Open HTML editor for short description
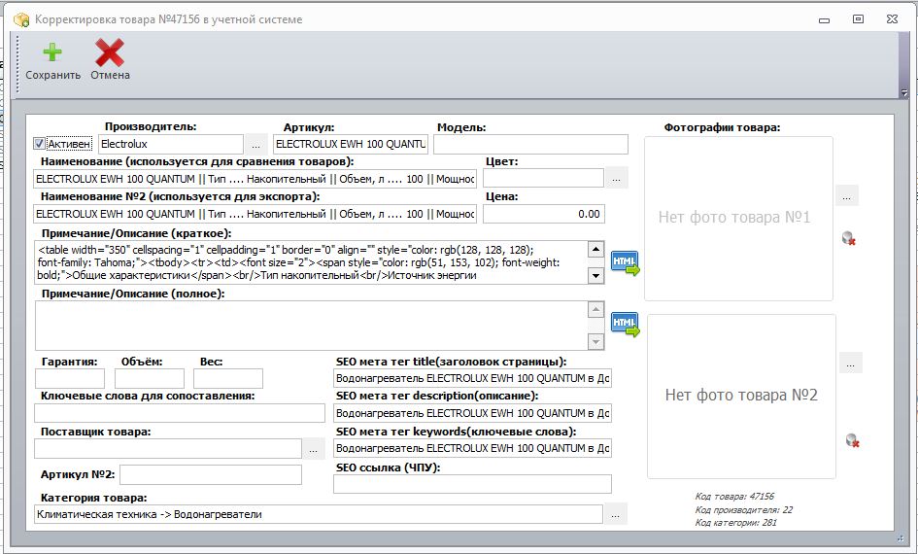The height and width of the screenshot is (554, 918). point(625,263)
